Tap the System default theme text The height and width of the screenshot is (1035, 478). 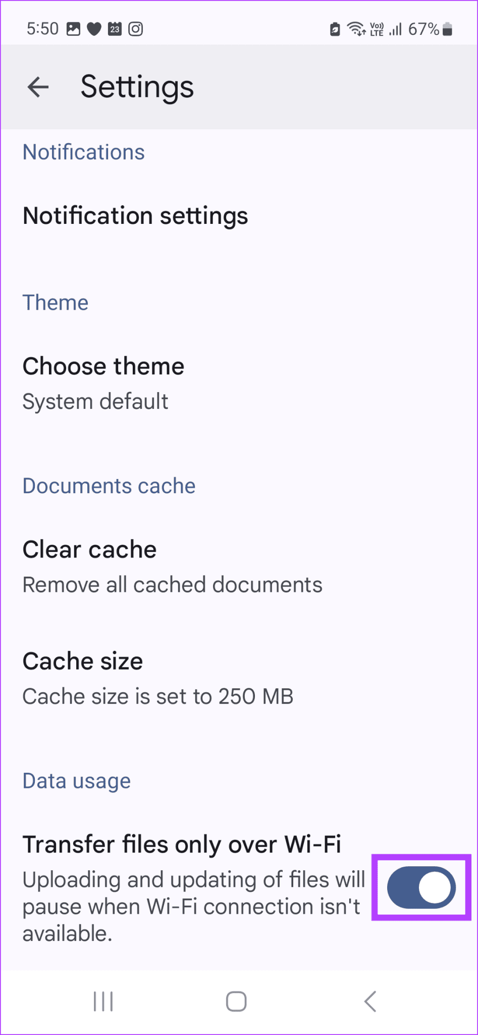(x=95, y=402)
